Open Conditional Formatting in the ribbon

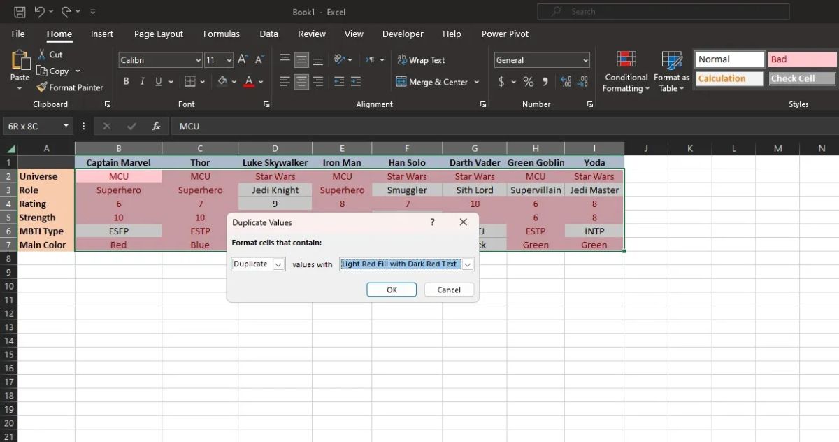coord(624,70)
